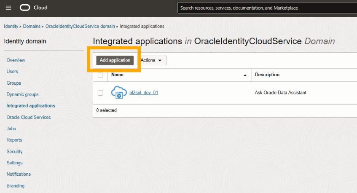Open the hamburger navigation menu

point(8,8)
